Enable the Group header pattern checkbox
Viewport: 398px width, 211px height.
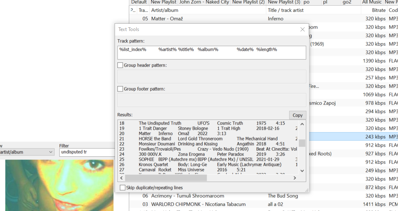click(x=120, y=65)
